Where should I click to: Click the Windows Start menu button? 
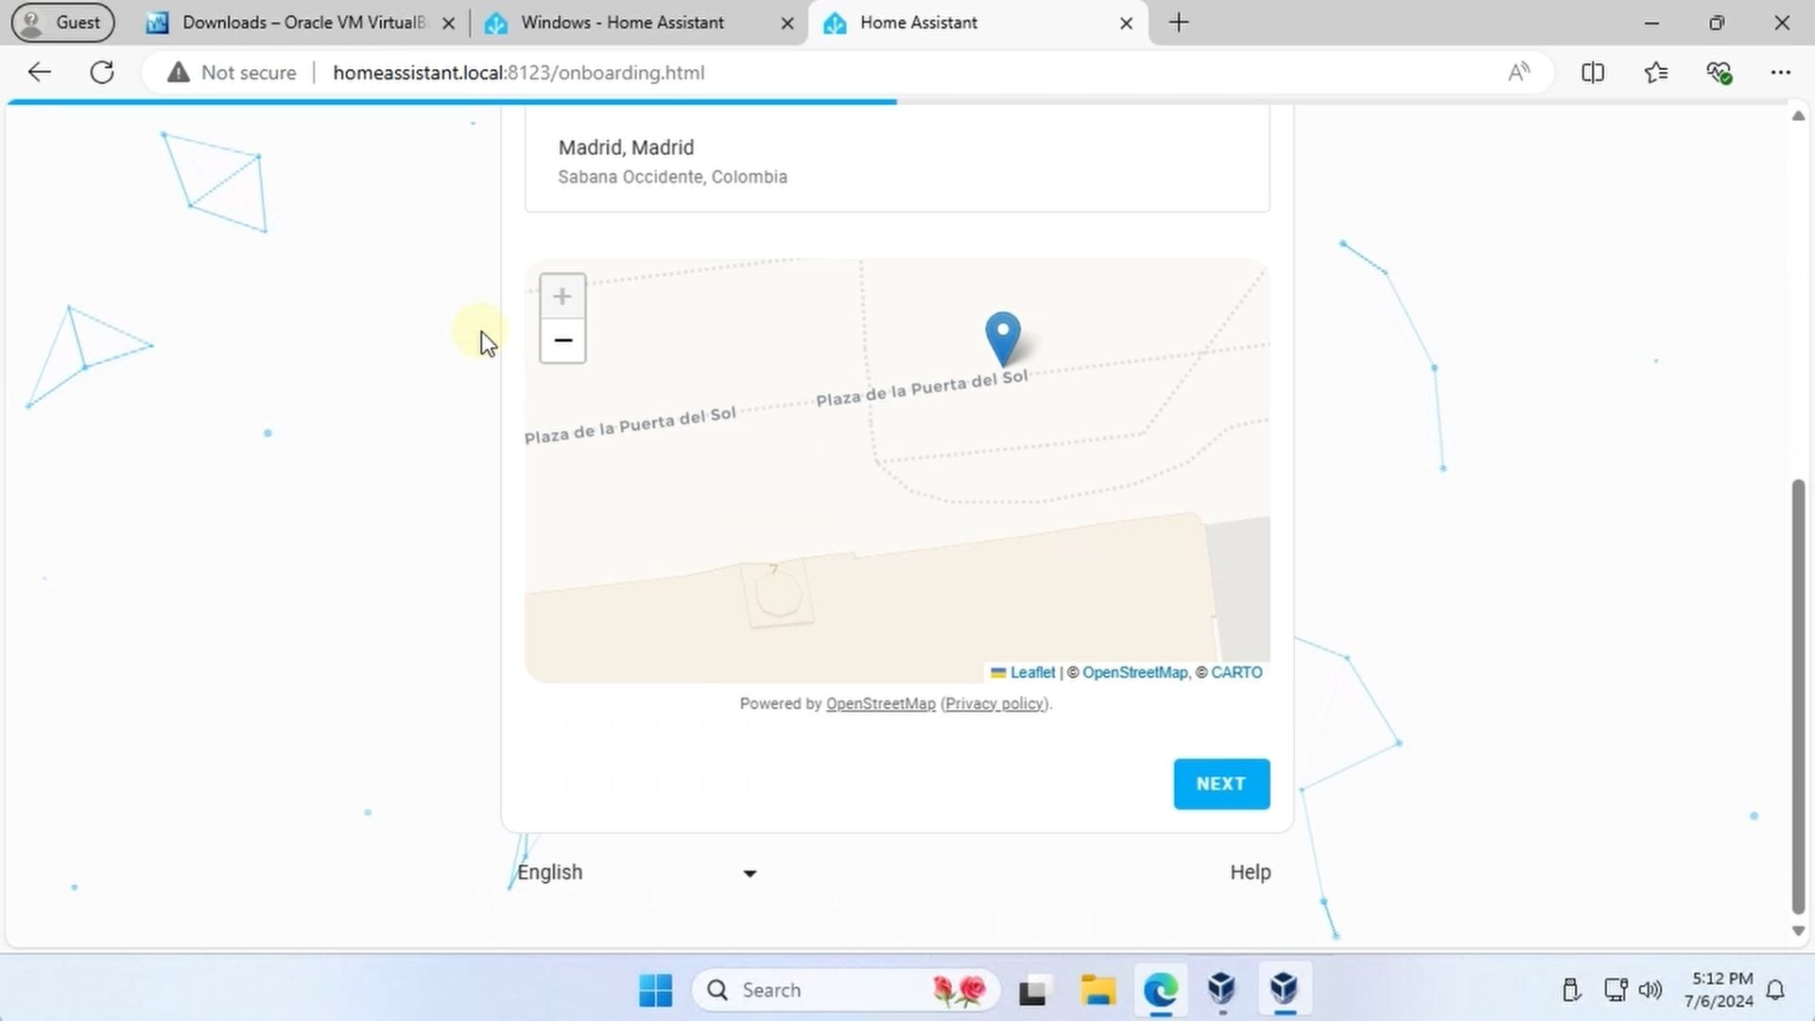point(657,990)
